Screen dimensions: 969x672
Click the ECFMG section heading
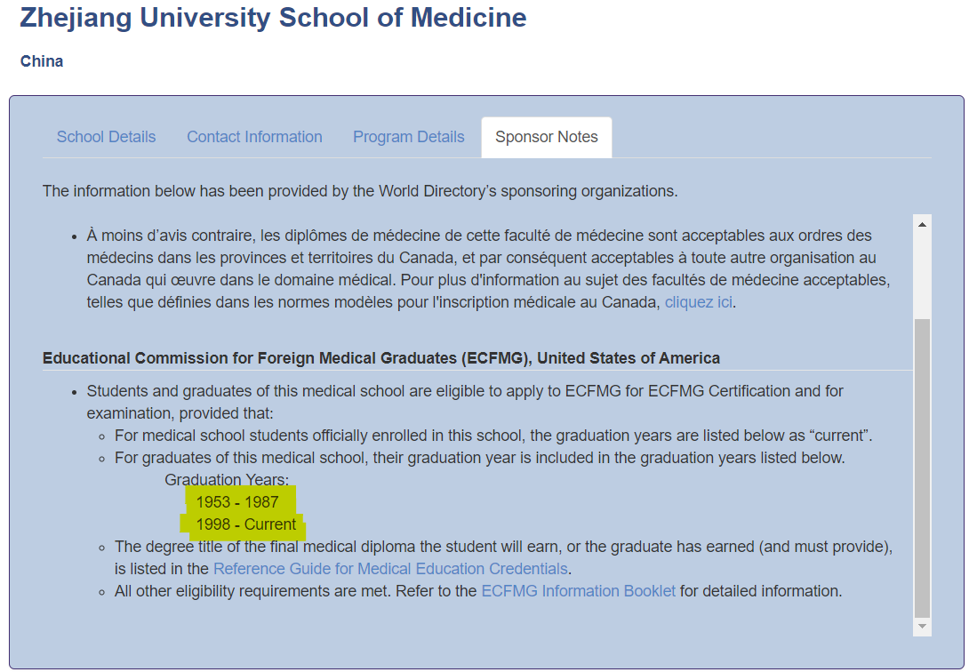pyautogui.click(x=381, y=358)
